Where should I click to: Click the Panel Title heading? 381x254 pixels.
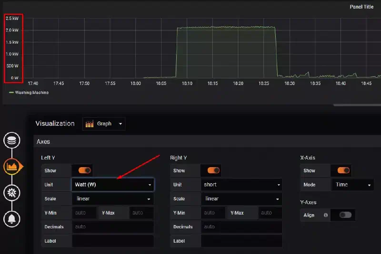coord(361,7)
